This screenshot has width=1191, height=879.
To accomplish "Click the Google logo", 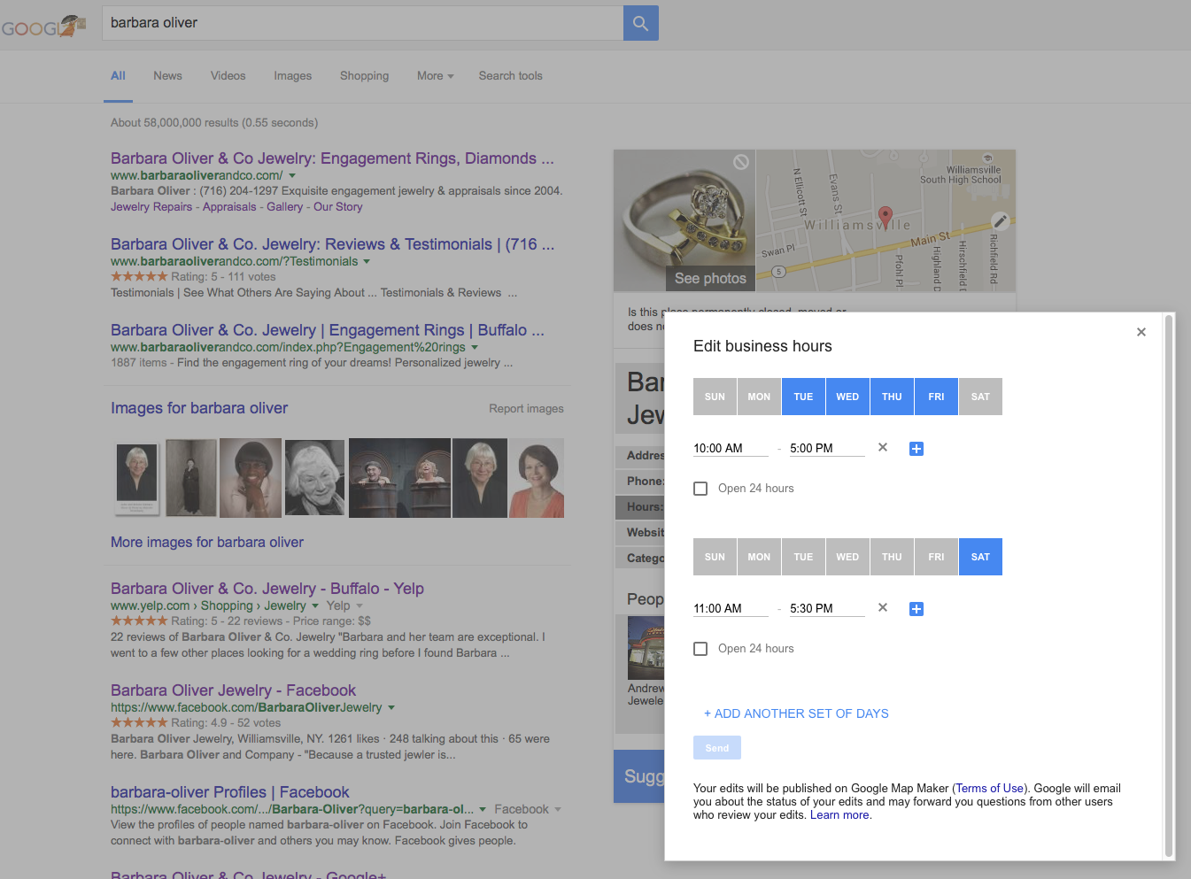I will 43,27.
